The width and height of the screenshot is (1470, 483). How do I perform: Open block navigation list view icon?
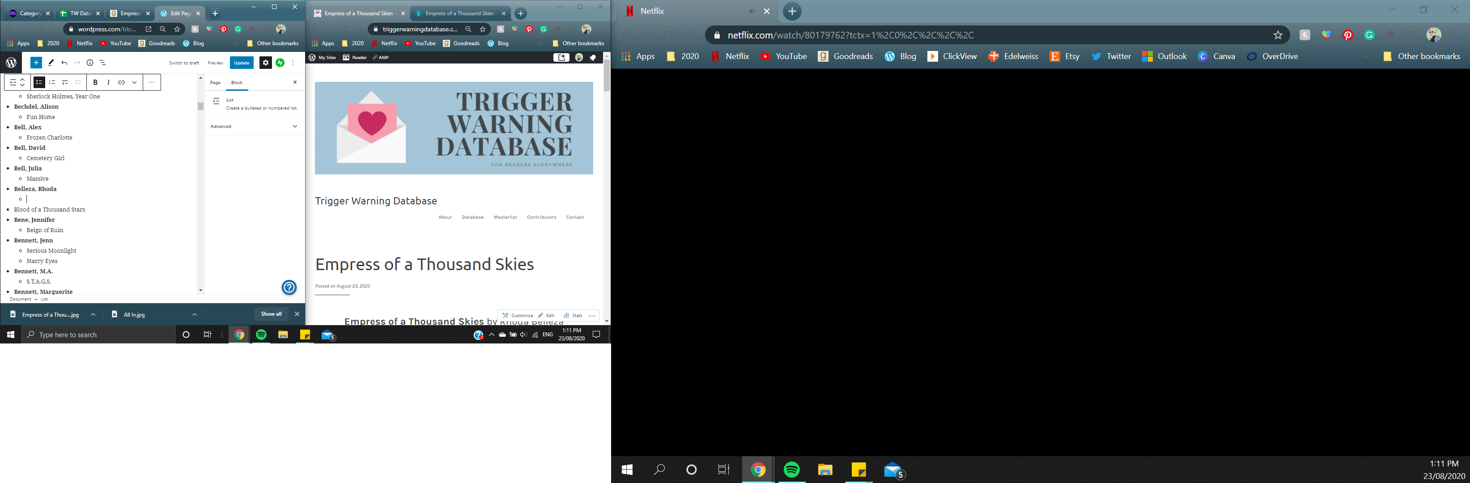click(103, 63)
